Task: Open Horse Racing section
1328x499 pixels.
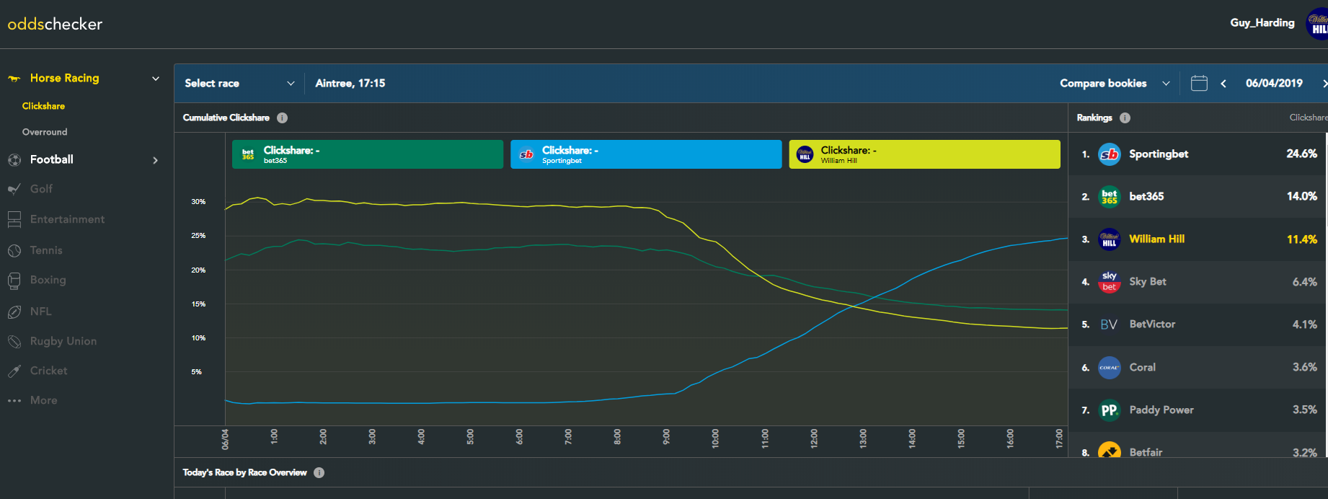Action: [x=64, y=78]
